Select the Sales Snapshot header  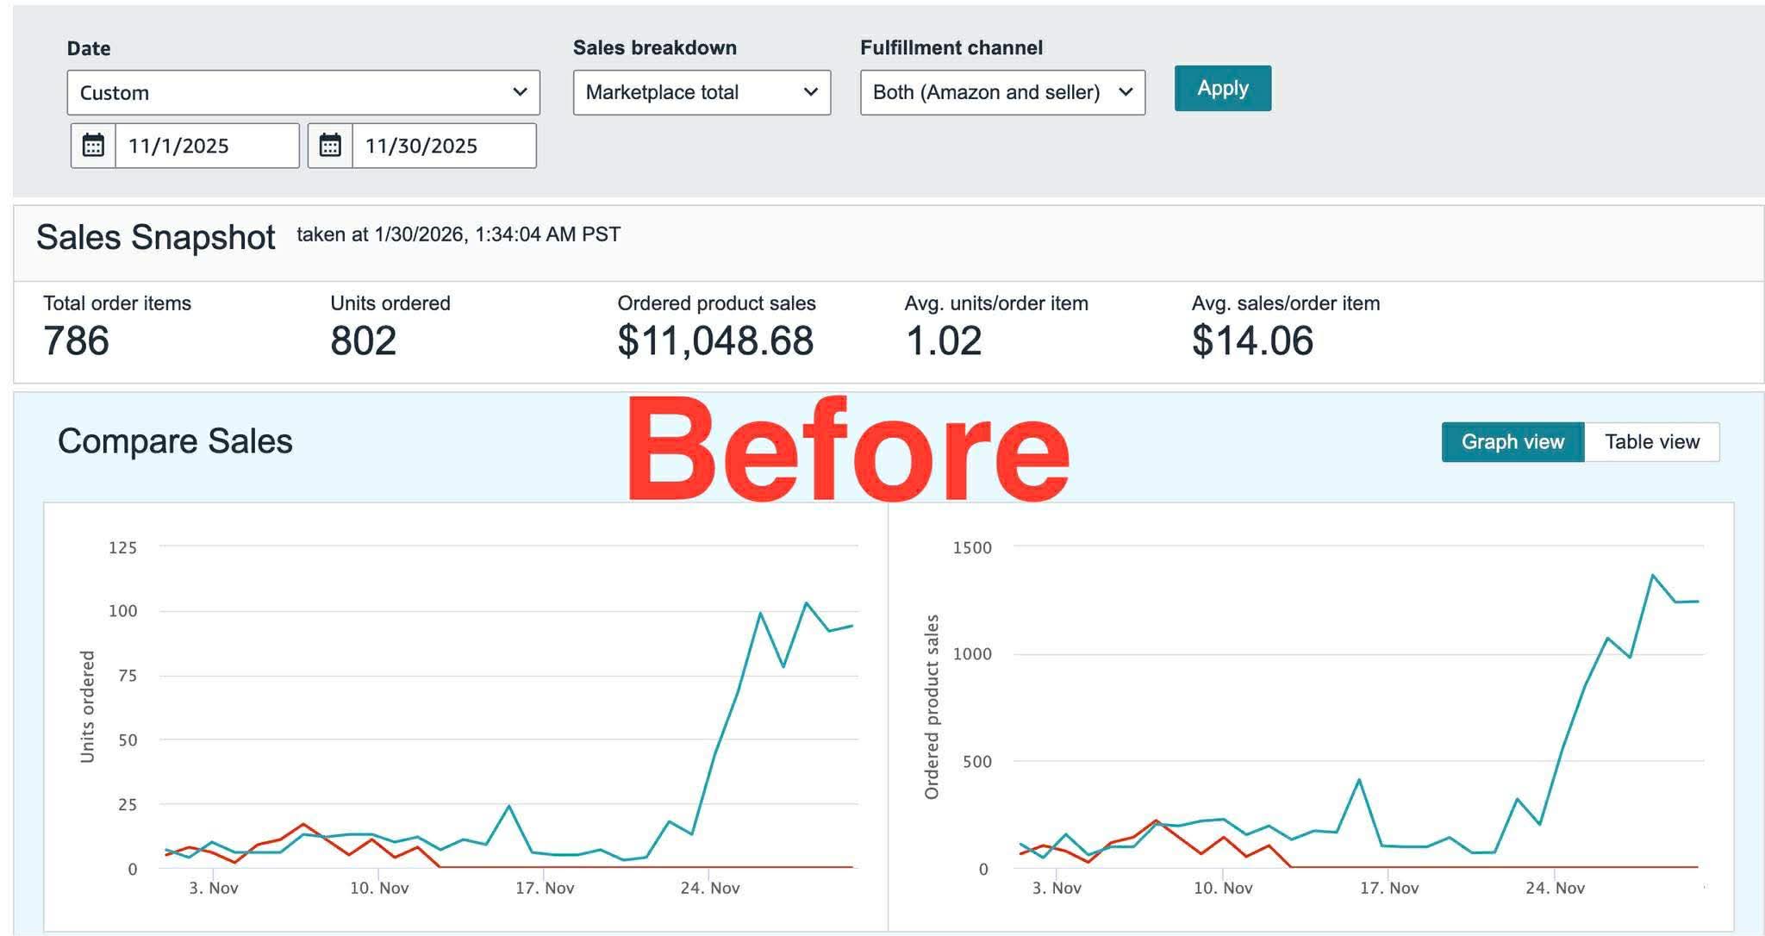click(154, 237)
